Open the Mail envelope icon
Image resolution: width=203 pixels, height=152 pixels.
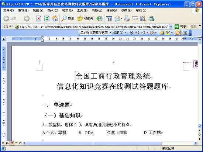click(117, 18)
